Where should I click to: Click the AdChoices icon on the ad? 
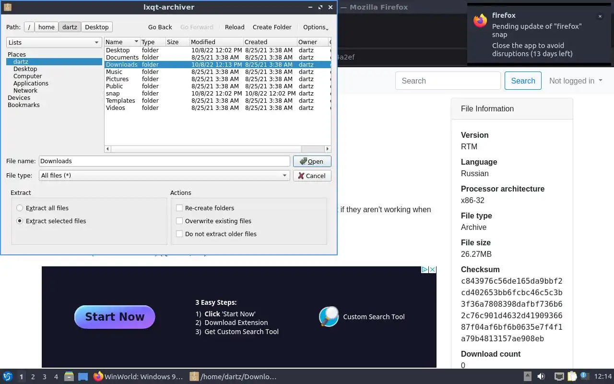pyautogui.click(x=425, y=270)
